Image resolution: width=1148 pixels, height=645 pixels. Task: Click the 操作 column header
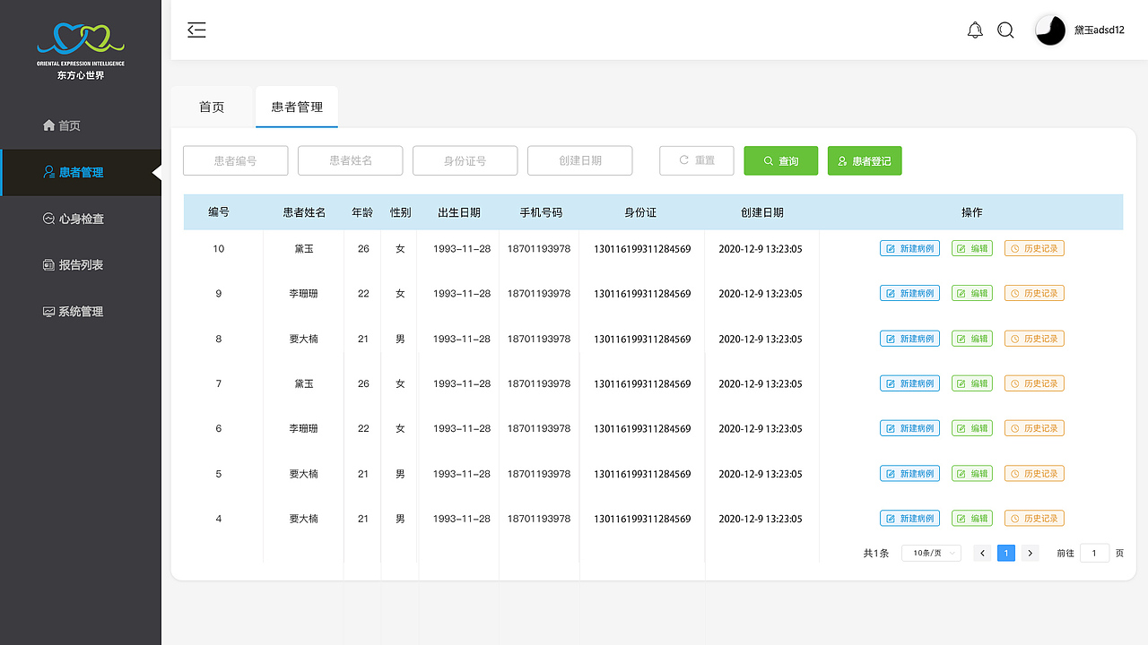[x=972, y=212]
